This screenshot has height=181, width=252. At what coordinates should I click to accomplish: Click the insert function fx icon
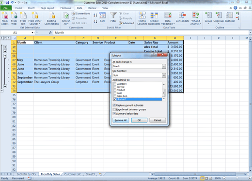(50, 32)
